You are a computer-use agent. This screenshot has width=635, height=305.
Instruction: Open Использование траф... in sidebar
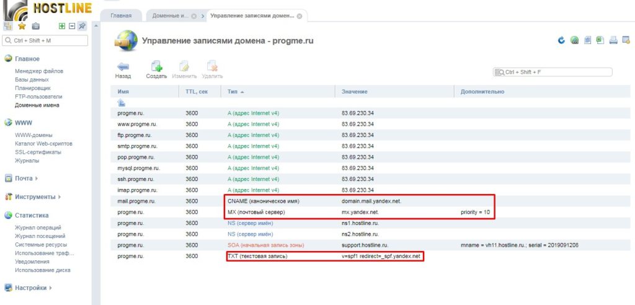45,253
